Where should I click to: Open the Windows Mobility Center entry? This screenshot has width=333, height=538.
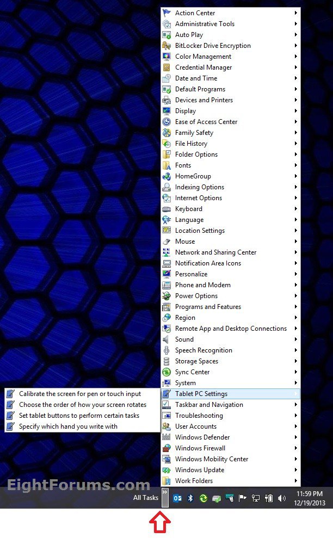(x=230, y=459)
